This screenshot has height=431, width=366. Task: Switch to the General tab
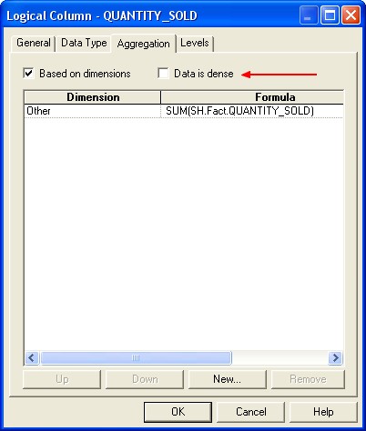pos(34,43)
